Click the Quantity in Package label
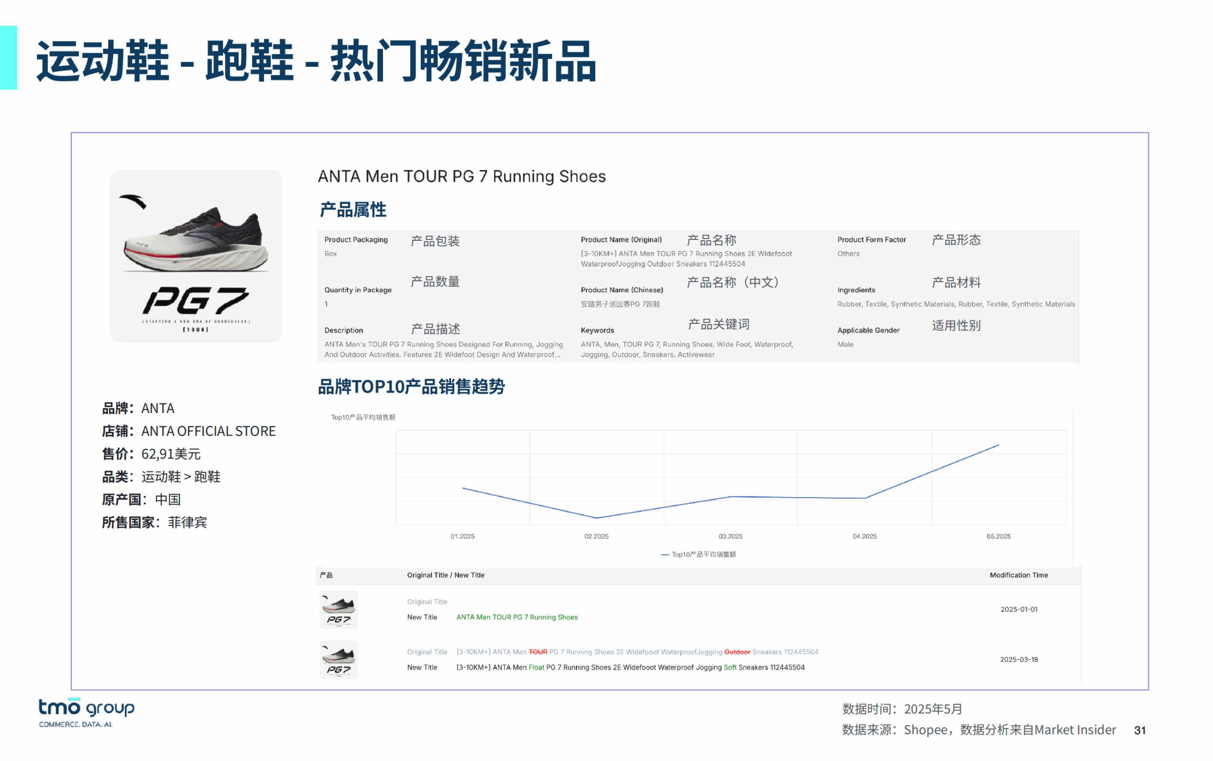 358,290
